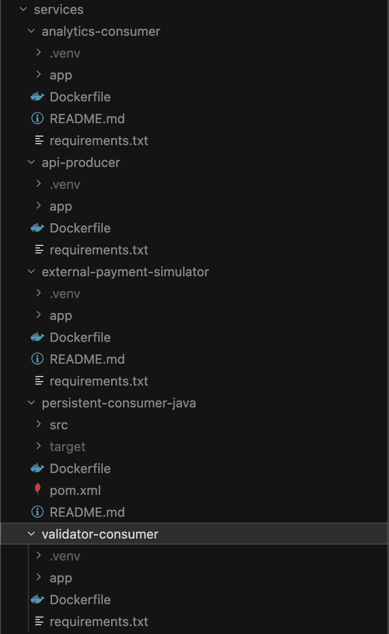Click info icon of analytics-consumer README.md
Screen dimensions: 389x634
38,119
